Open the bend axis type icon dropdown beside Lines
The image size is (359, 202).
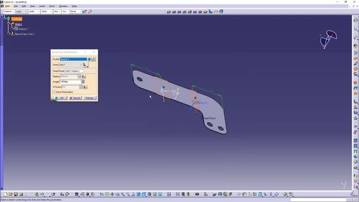(x=85, y=65)
